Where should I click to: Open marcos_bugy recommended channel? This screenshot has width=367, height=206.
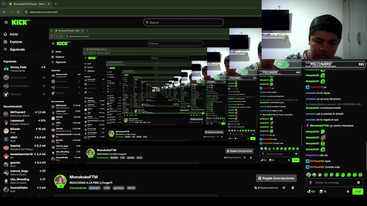pos(24,173)
